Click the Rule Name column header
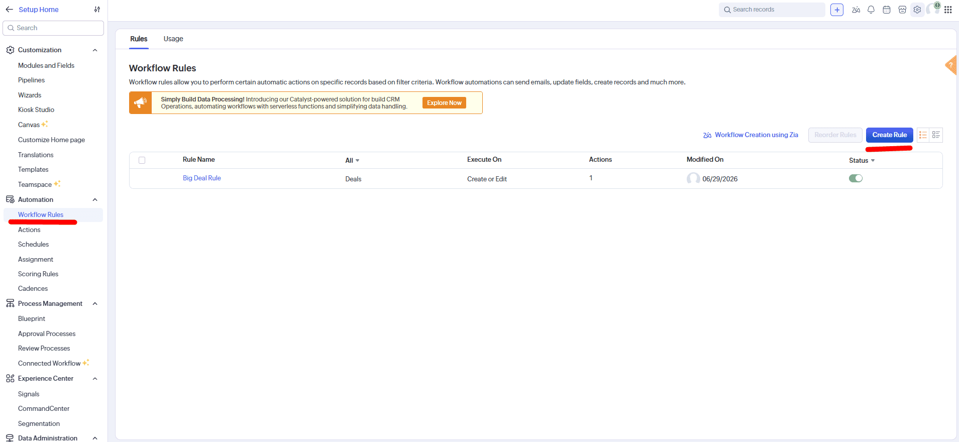Screen dimensions: 959x442 click(198, 159)
